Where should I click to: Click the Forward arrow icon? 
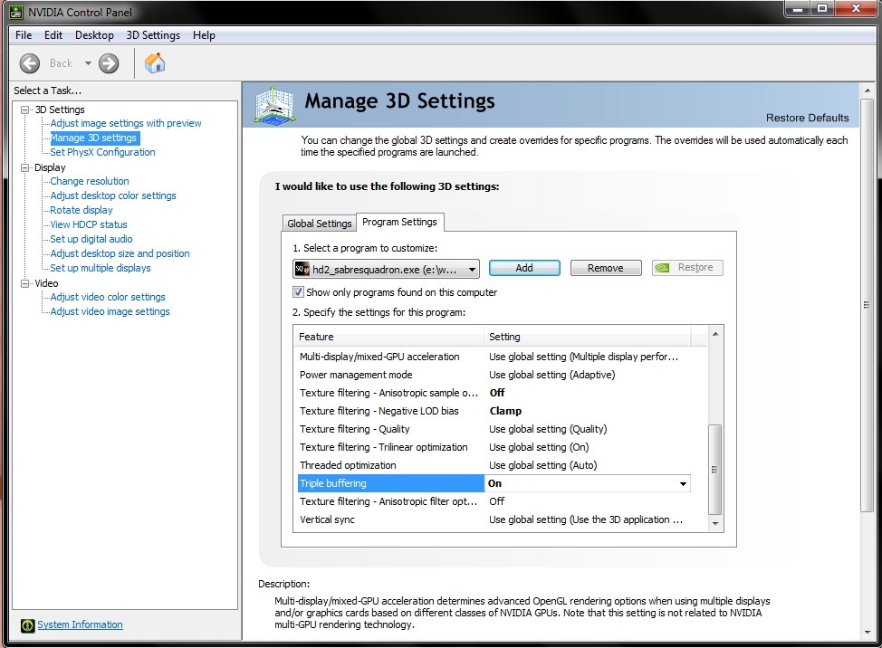coord(109,63)
